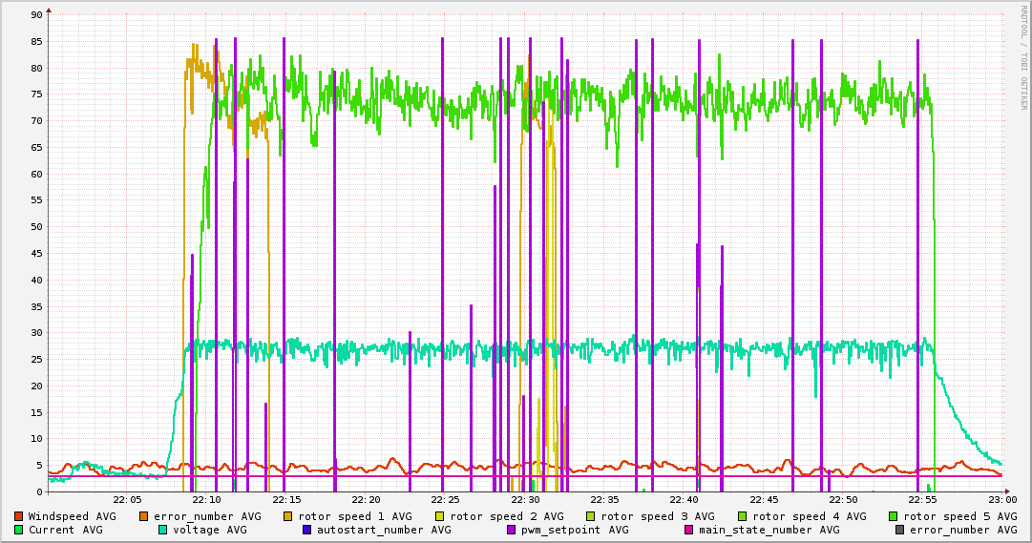Click the red Windspeed AVG legend swatch

[x=19, y=516]
